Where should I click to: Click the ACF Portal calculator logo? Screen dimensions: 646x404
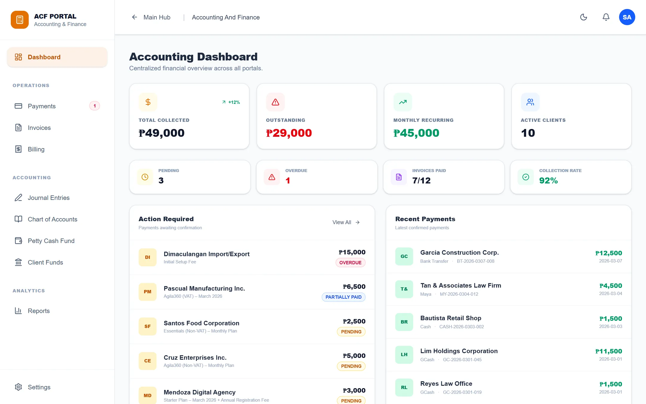(20, 20)
